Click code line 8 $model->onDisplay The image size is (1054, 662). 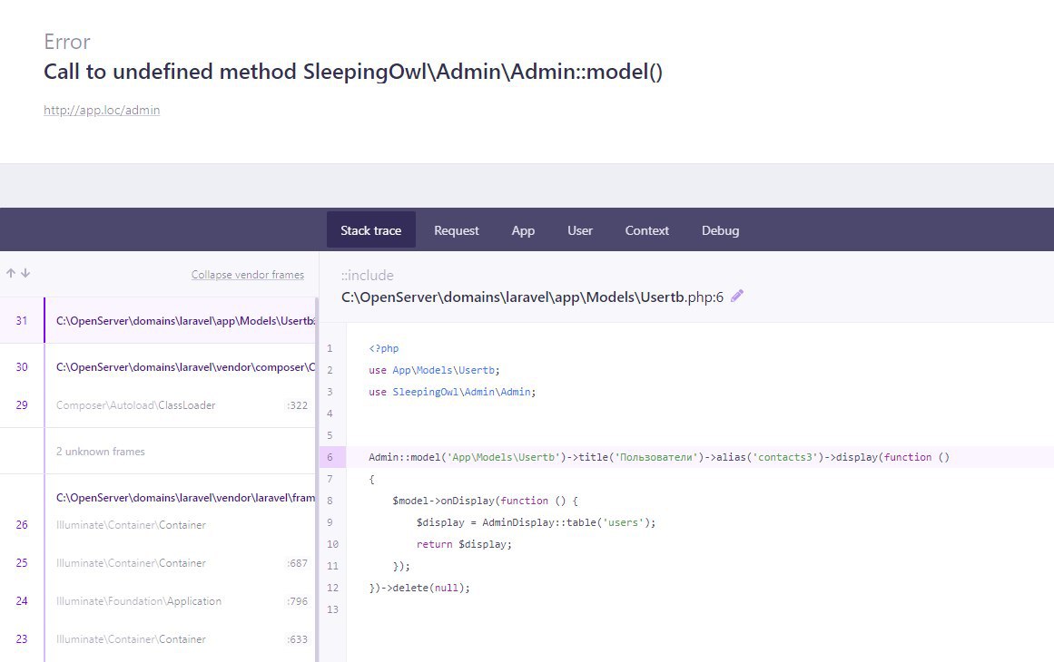486,501
